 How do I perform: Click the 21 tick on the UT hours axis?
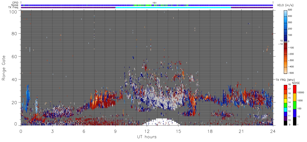tap(241, 131)
